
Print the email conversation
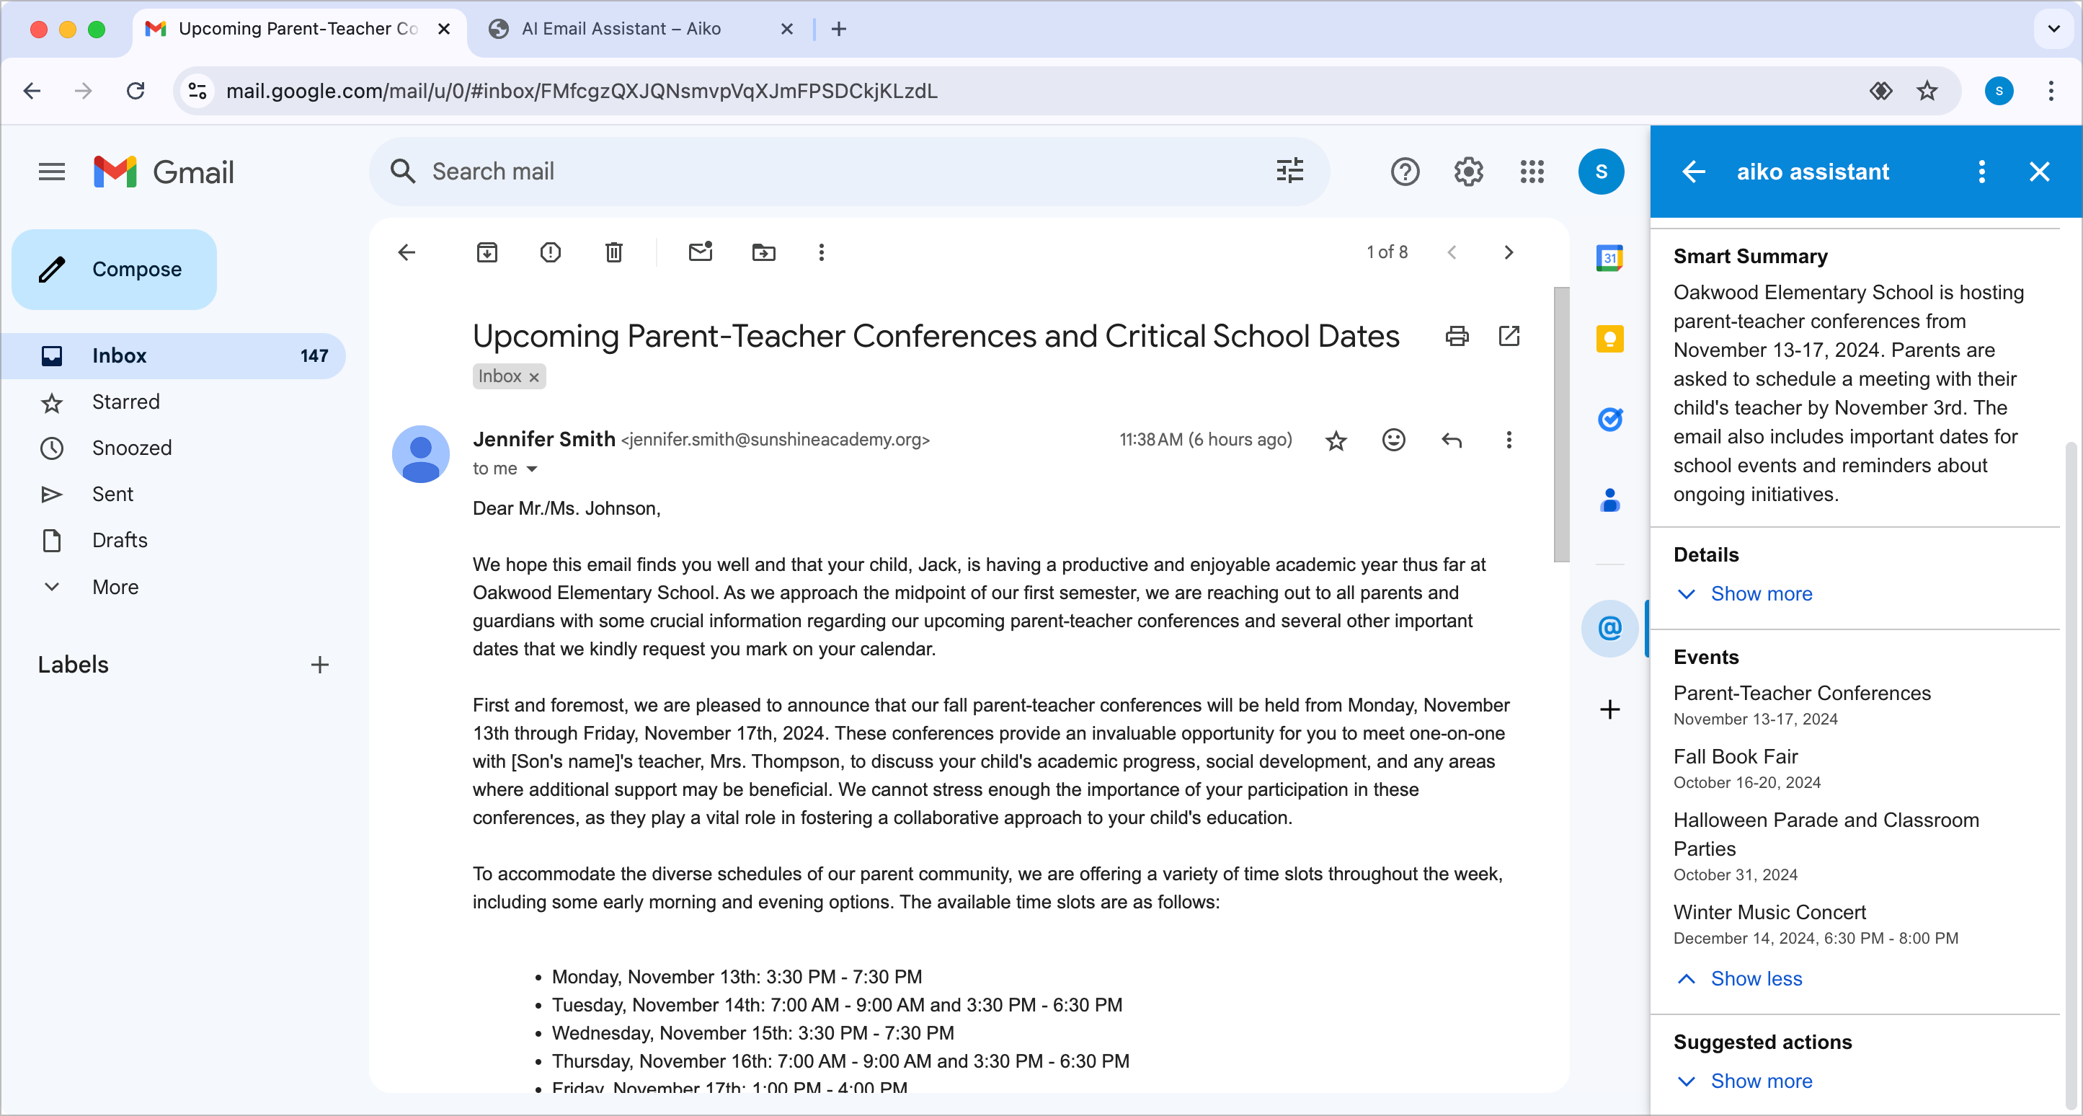[1457, 336]
